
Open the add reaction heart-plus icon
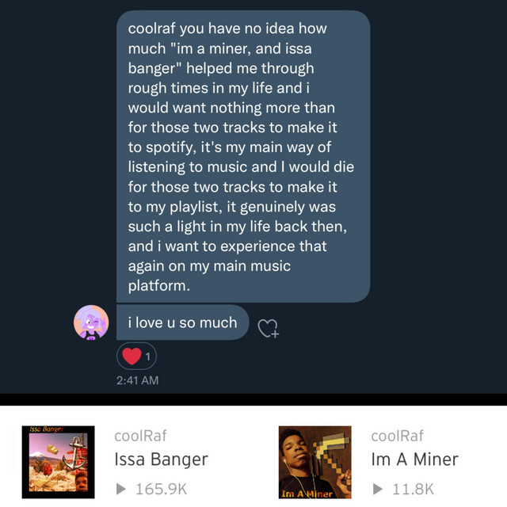click(x=270, y=326)
